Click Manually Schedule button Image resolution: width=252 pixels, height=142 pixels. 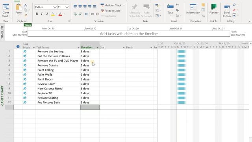click(x=135, y=11)
